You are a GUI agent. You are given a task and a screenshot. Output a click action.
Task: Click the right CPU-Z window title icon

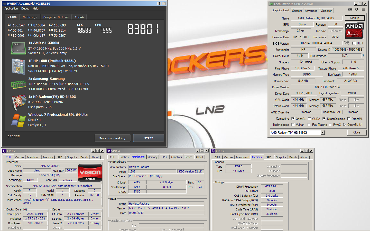tap(213, 151)
